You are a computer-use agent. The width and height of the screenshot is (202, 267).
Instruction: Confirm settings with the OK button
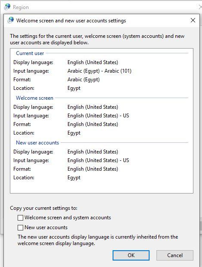click(x=131, y=255)
